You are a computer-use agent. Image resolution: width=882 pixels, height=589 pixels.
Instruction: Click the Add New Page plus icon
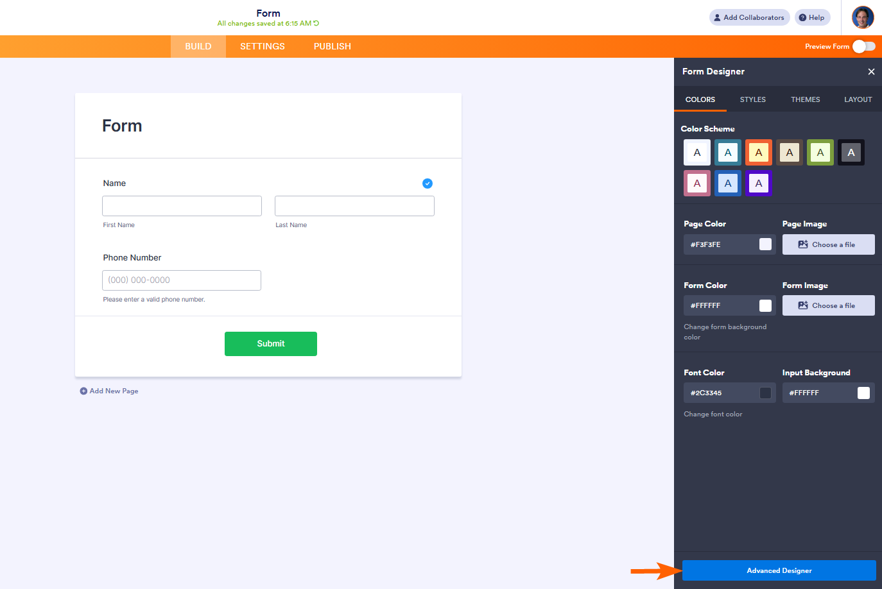coord(83,391)
